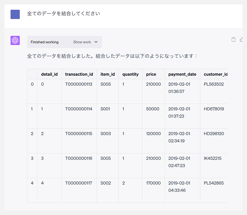Select the price column header
The width and height of the screenshot is (247, 215).
(x=151, y=74)
